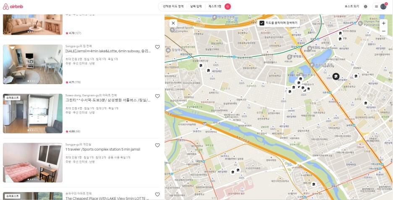Save the '[SALE]Jamsil' listing with heart icon
Screen dimensions: 393x200
tap(157, 47)
